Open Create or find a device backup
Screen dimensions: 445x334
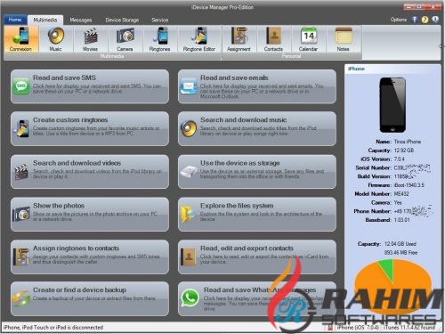[90, 298]
